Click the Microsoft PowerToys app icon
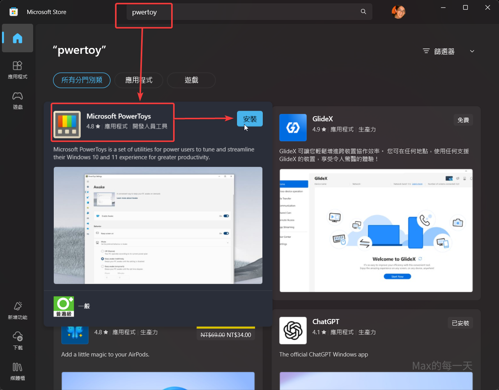Viewport: 499px width, 390px height. 67,125
